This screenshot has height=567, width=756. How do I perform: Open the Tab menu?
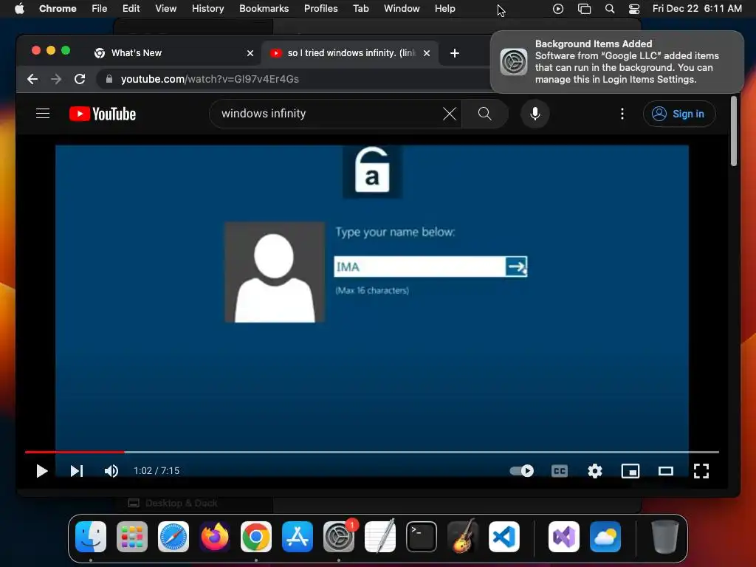click(x=360, y=9)
